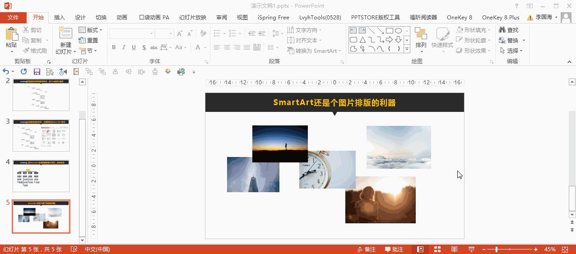Open Customize Quick Access Toolbar dropdown
This screenshot has width=576, height=254.
[x=194, y=72]
